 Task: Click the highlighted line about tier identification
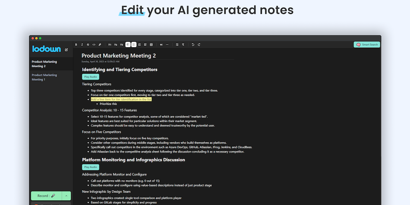point(121,99)
